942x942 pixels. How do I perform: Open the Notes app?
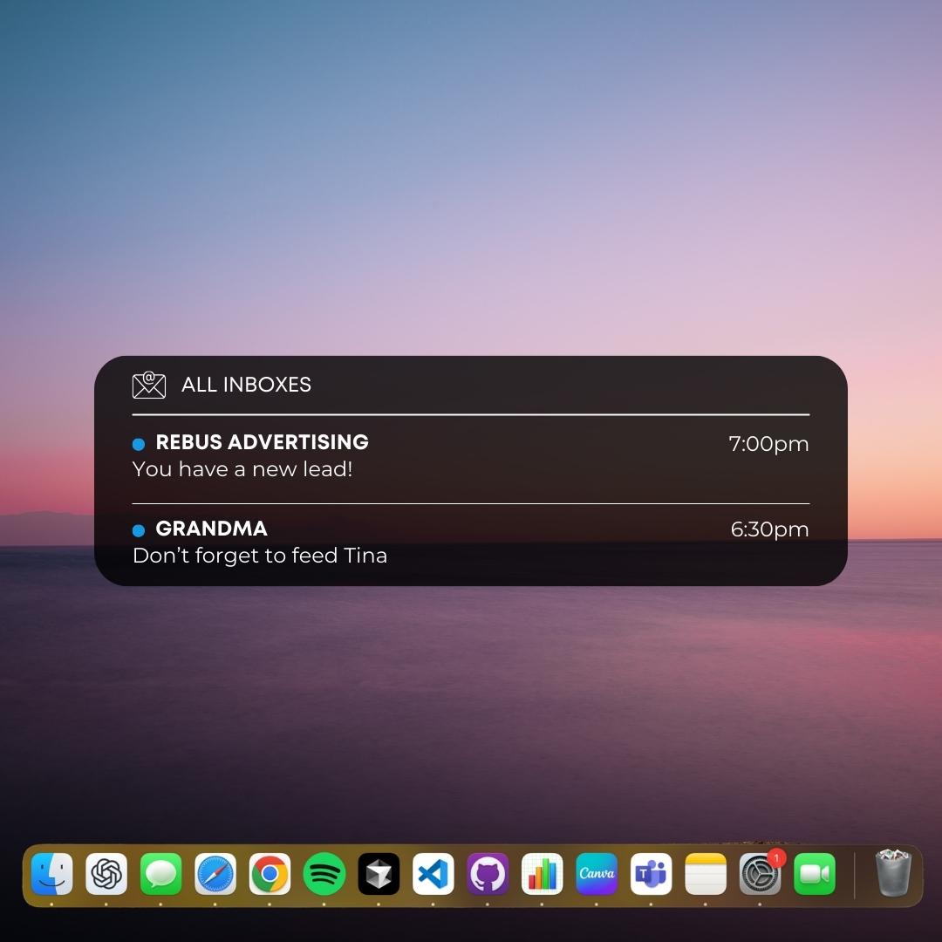tap(706, 874)
